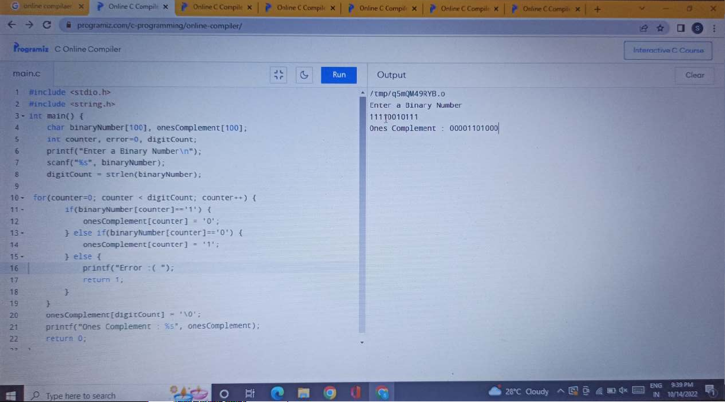Share this page from the address bar
725x402 pixels.
click(643, 28)
